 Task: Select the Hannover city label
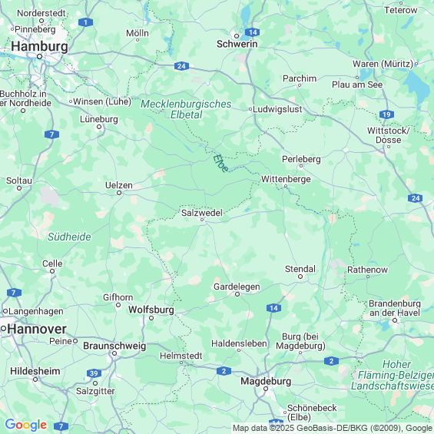point(37,329)
